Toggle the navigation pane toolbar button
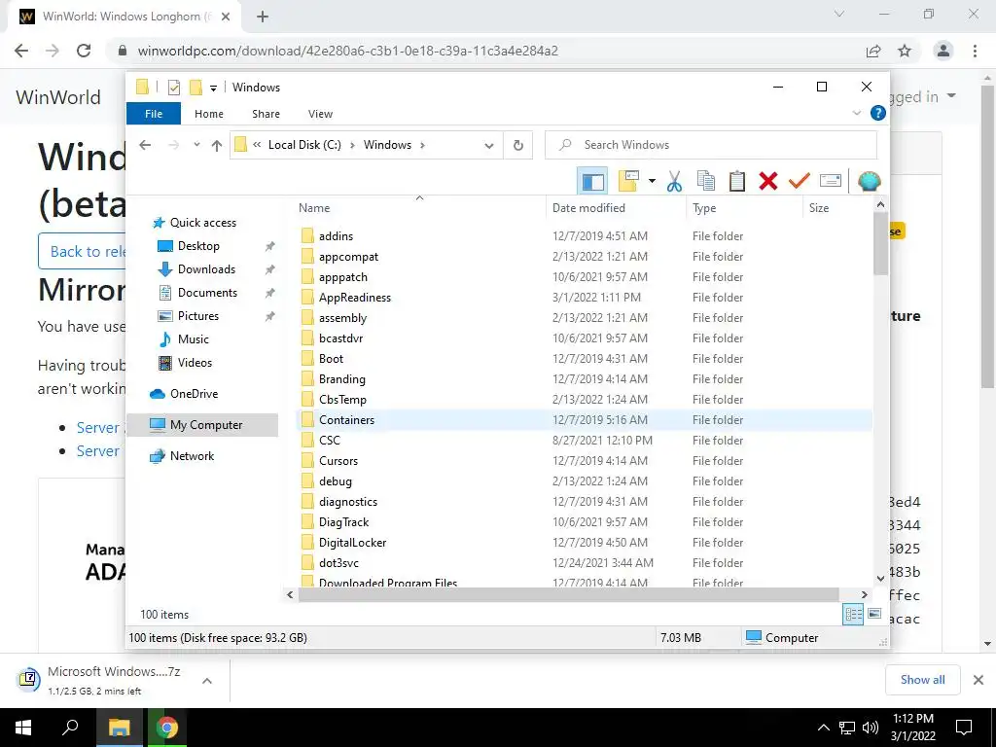 pyautogui.click(x=592, y=182)
